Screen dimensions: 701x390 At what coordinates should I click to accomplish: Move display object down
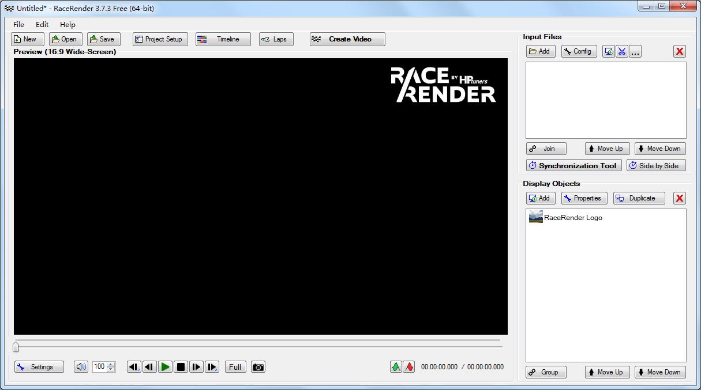click(661, 372)
